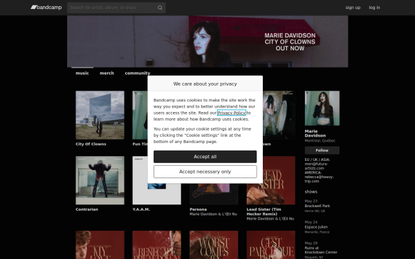Viewport: 415px width, 259px height.
Task: Click the Follow button
Action: tap(322, 151)
